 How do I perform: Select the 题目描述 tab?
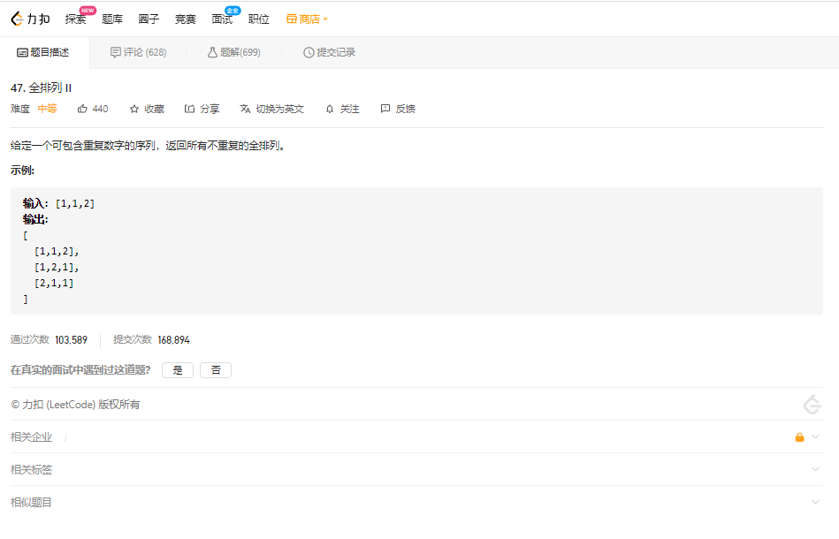coord(43,52)
